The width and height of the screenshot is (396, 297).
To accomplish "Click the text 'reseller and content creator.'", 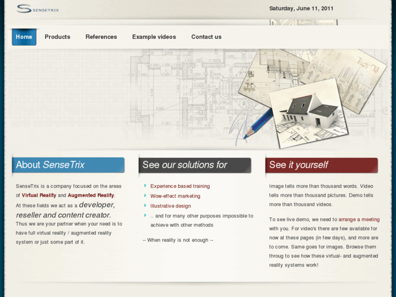I will pyautogui.click(x=63, y=215).
